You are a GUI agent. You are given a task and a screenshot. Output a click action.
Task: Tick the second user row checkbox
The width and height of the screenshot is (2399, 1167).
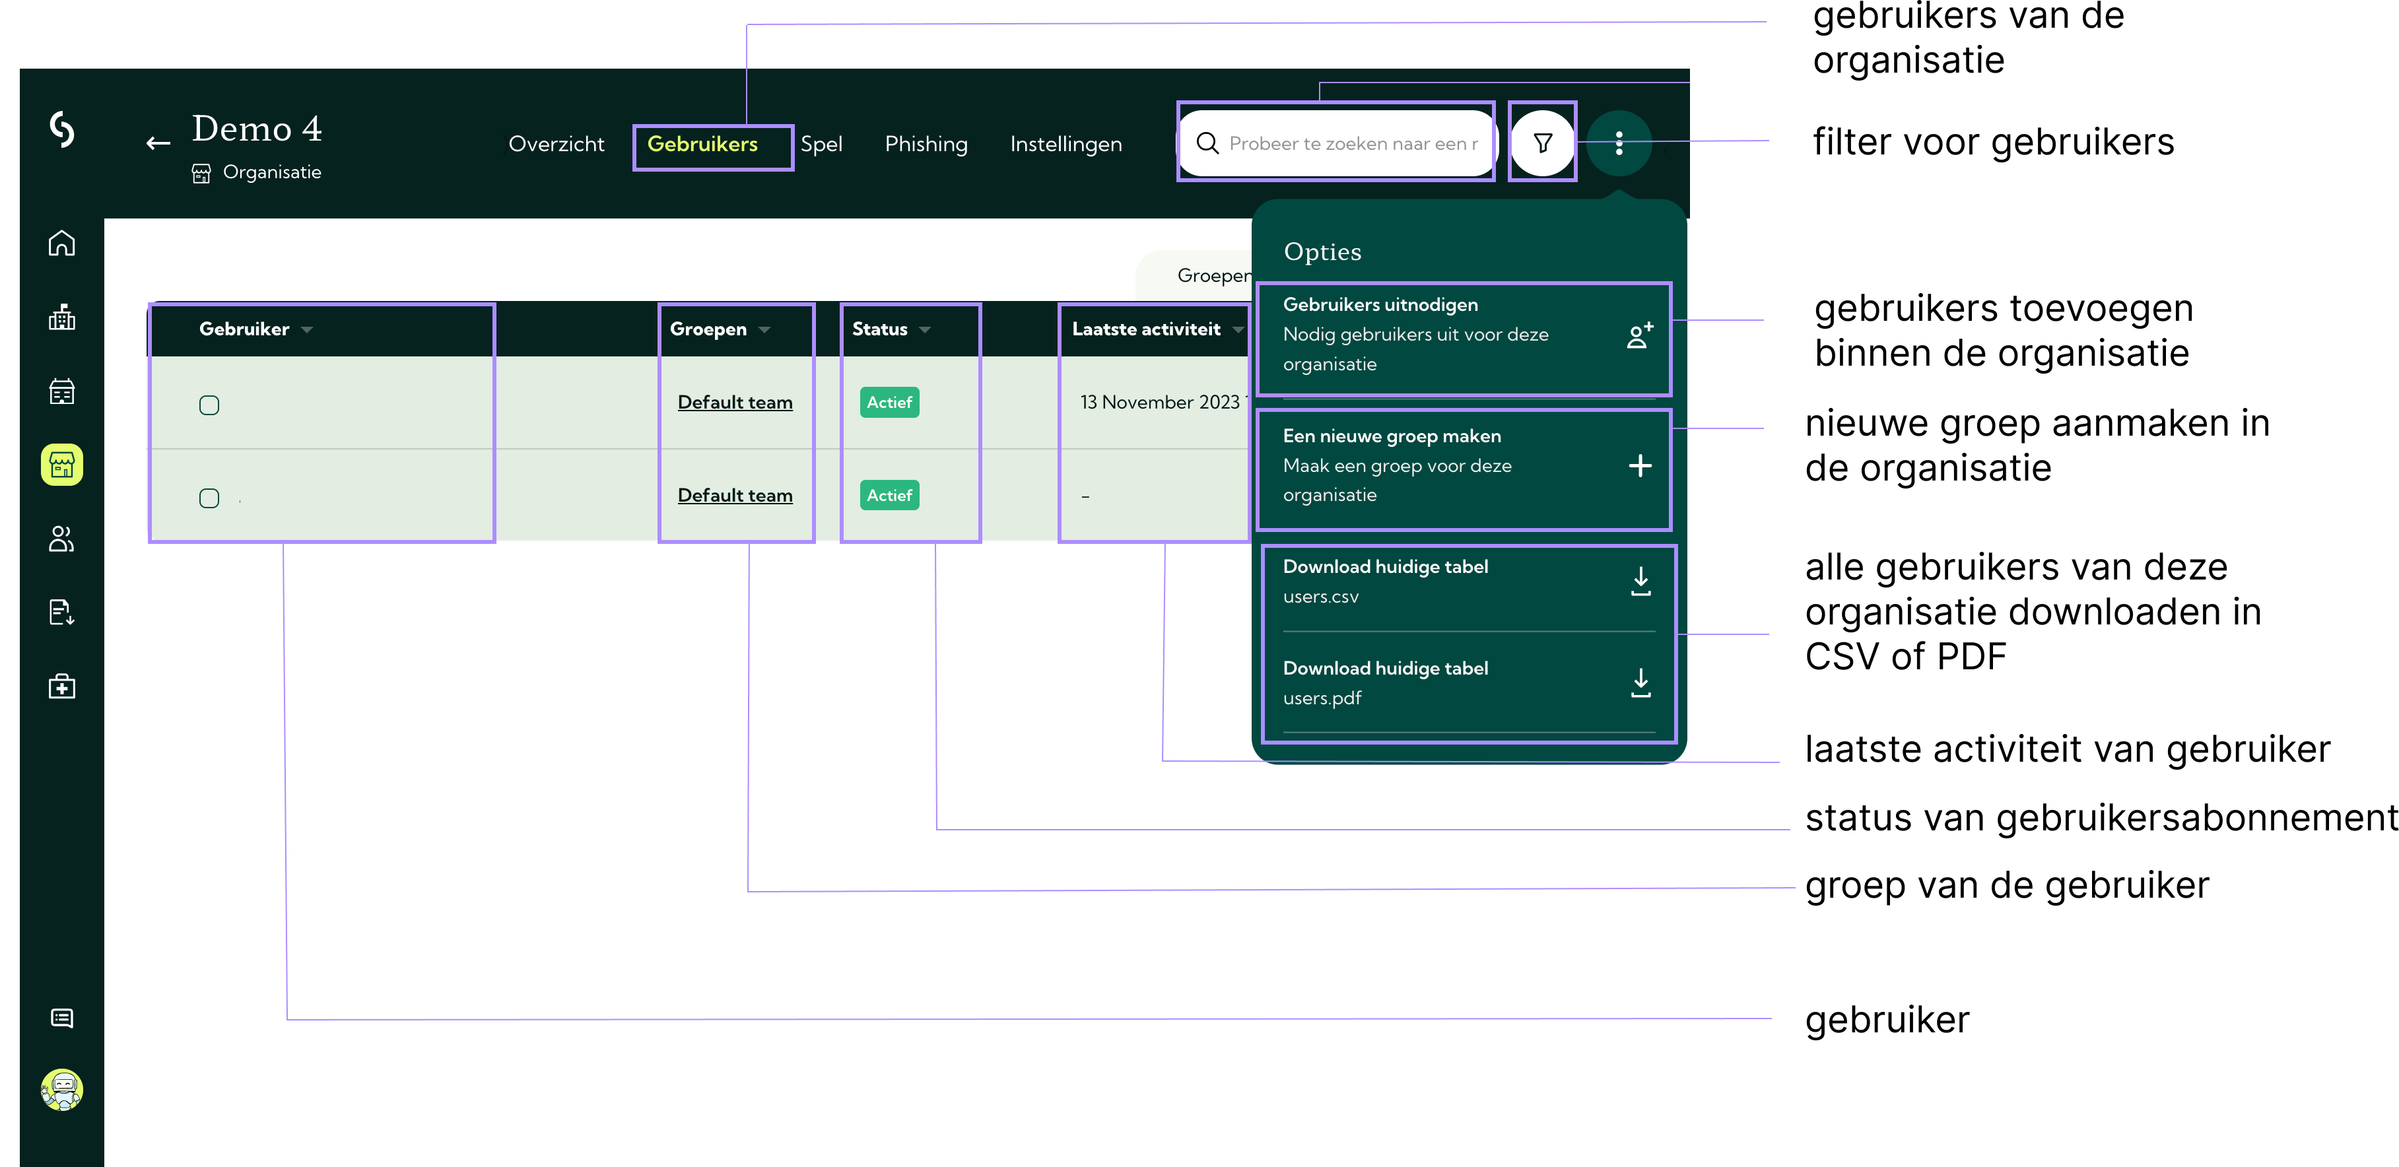[x=209, y=498]
